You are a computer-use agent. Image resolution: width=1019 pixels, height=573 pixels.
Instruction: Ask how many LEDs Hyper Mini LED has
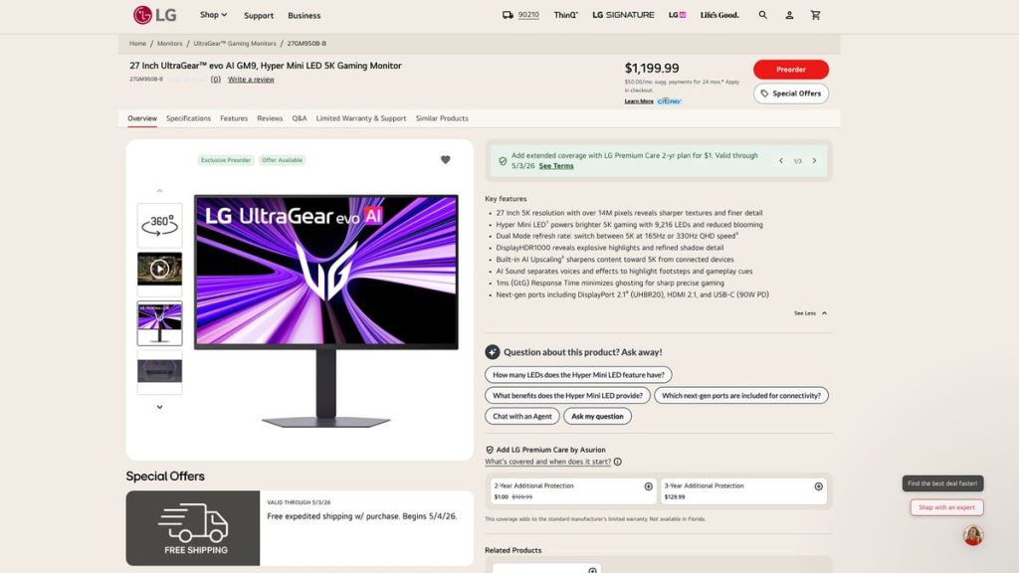(x=578, y=375)
